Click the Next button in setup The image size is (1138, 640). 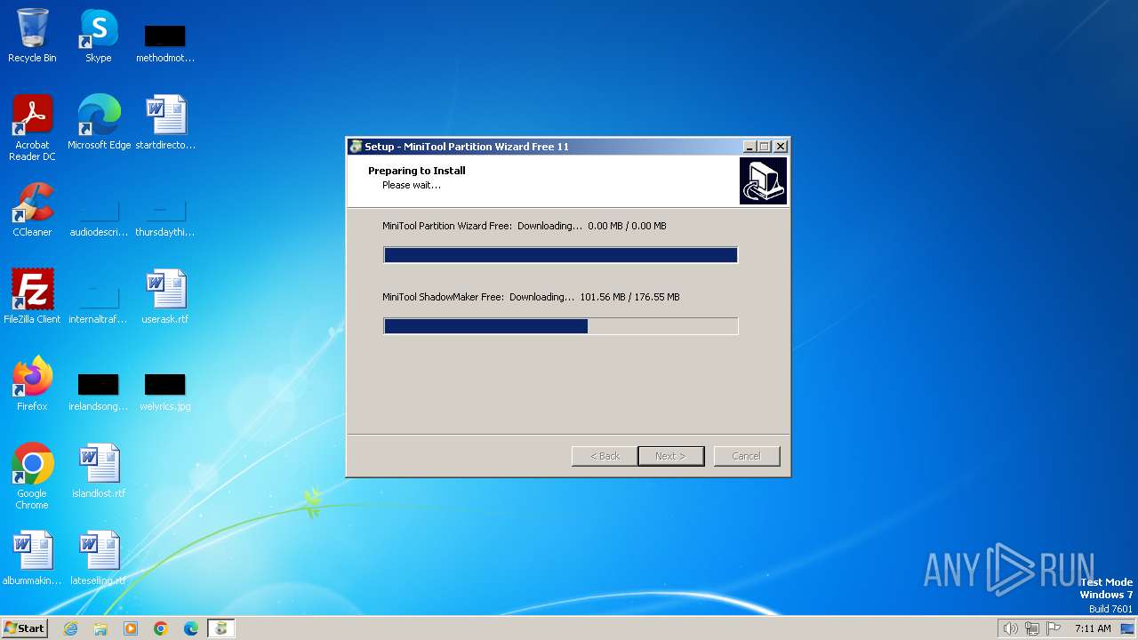click(x=671, y=456)
